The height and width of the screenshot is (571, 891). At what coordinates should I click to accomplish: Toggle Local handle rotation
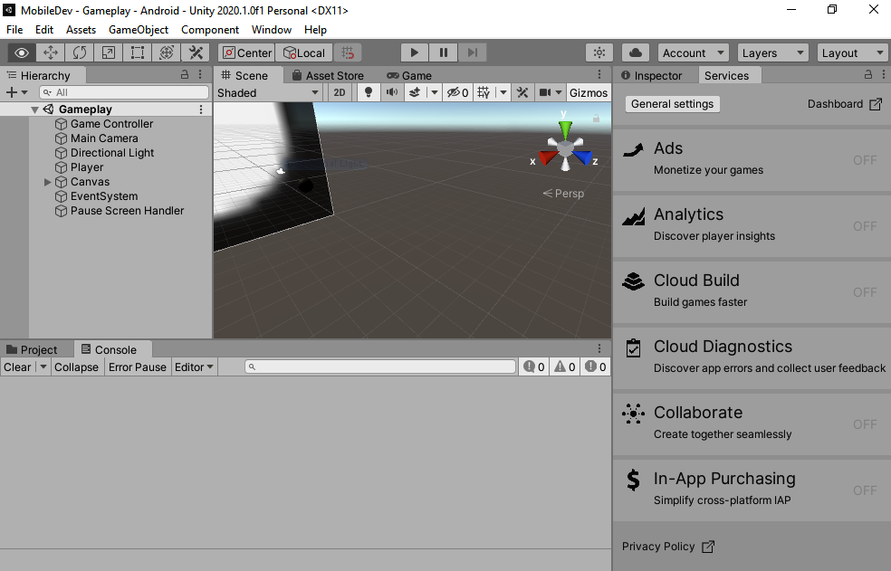(304, 52)
